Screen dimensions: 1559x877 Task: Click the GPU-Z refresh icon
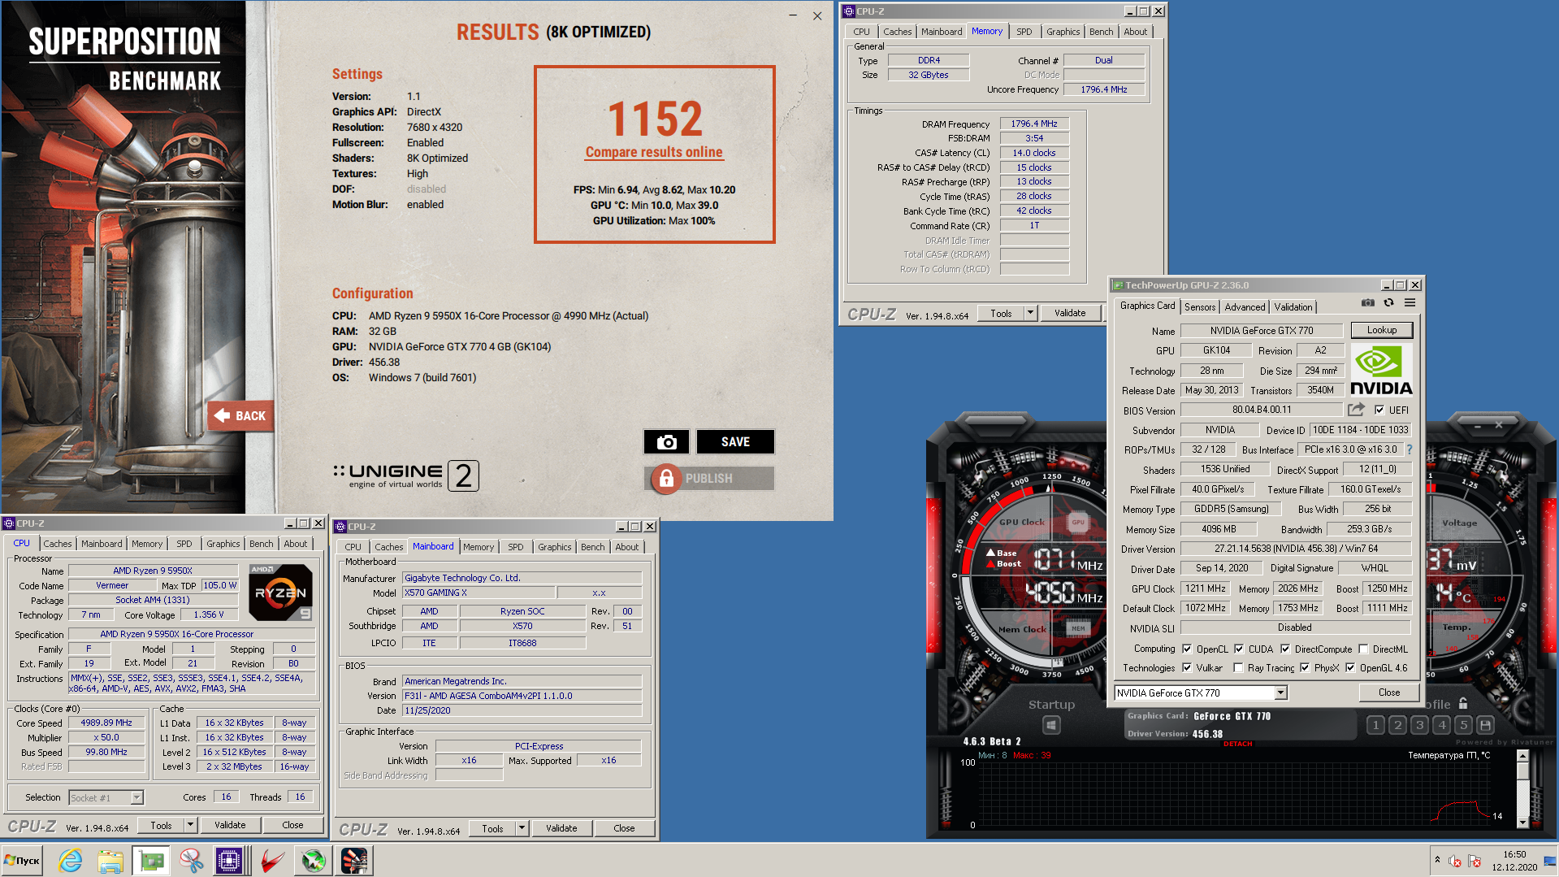click(x=1388, y=302)
